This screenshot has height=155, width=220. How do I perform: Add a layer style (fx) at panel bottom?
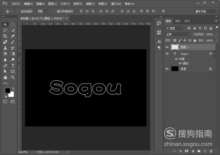pos(181,151)
